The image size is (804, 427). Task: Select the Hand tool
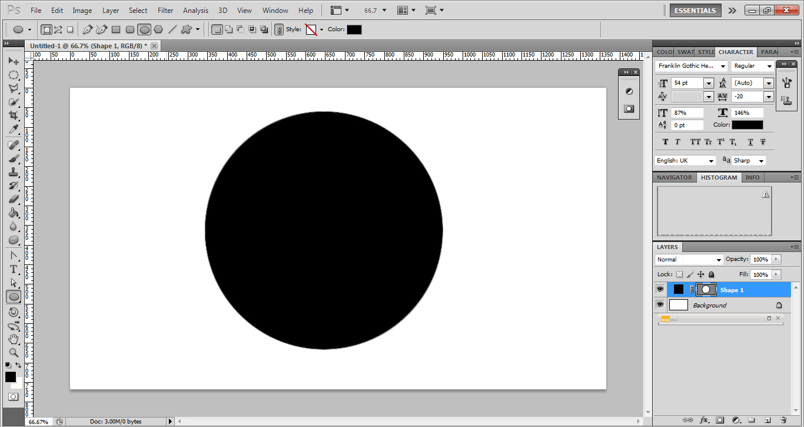pyautogui.click(x=14, y=339)
